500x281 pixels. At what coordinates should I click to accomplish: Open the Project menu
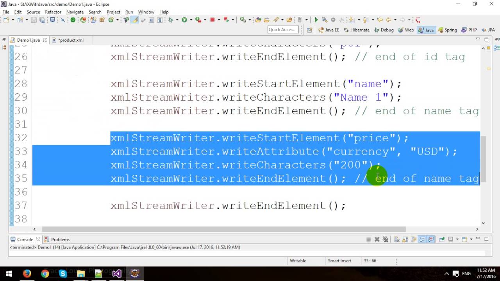(x=113, y=12)
